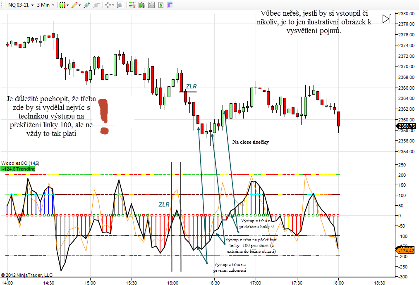The image size is (419, 285).
Task: Open the chart properties icon
Action: pos(170,5)
